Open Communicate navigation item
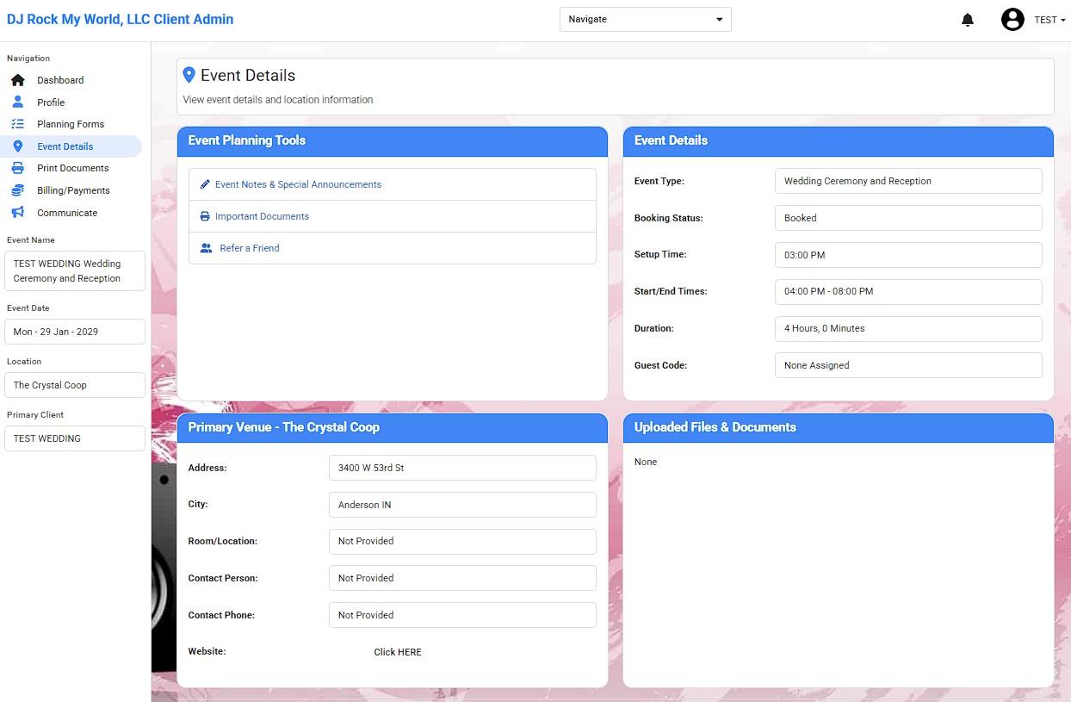The image size is (1071, 702). click(67, 213)
